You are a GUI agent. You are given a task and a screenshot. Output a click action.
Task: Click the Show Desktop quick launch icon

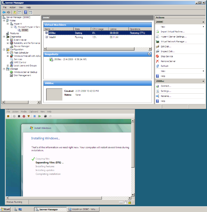20,209
